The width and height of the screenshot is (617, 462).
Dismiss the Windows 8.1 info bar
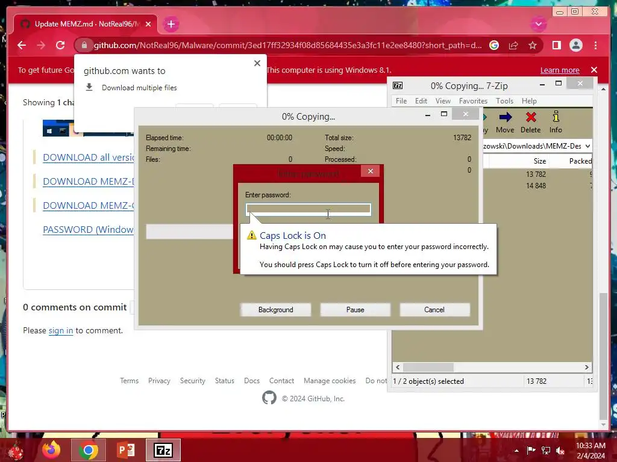594,70
